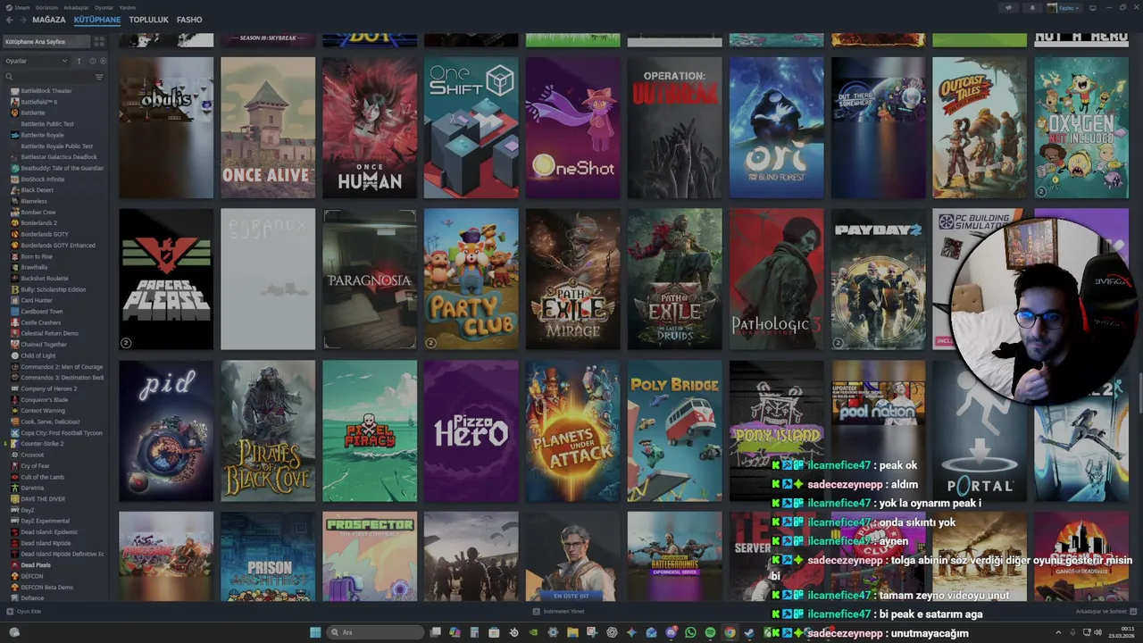
Task: Open Spotify from the taskbar
Action: pyautogui.click(x=710, y=632)
